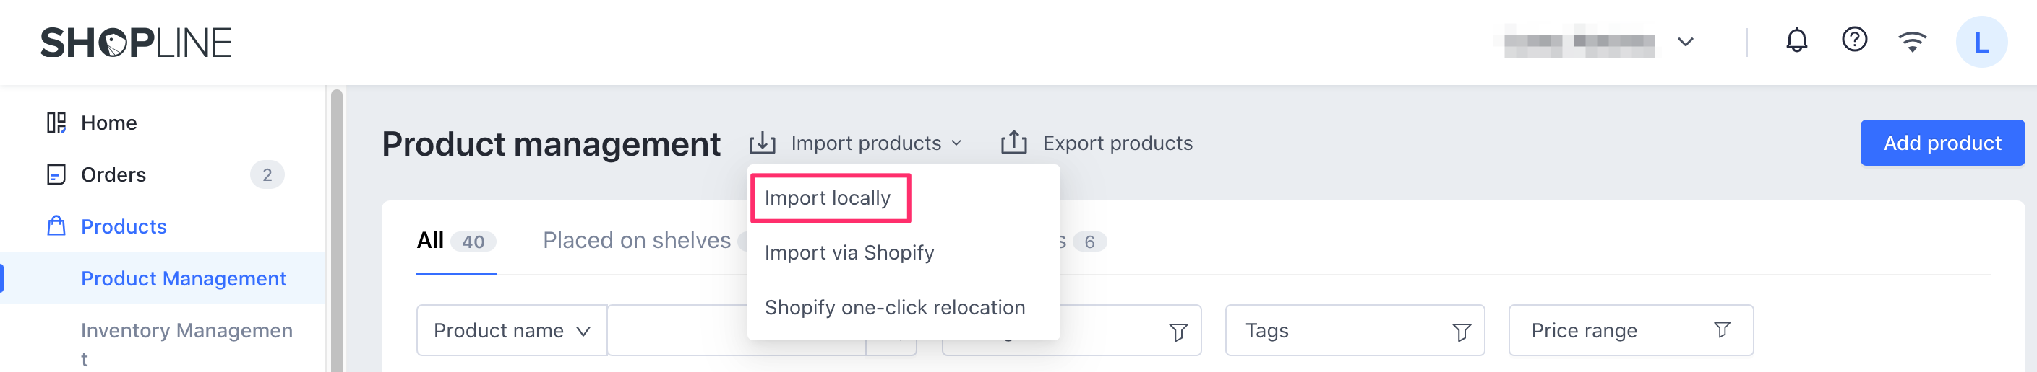2037x372 pixels.
Task: Open the help question mark icon
Action: 1853,40
